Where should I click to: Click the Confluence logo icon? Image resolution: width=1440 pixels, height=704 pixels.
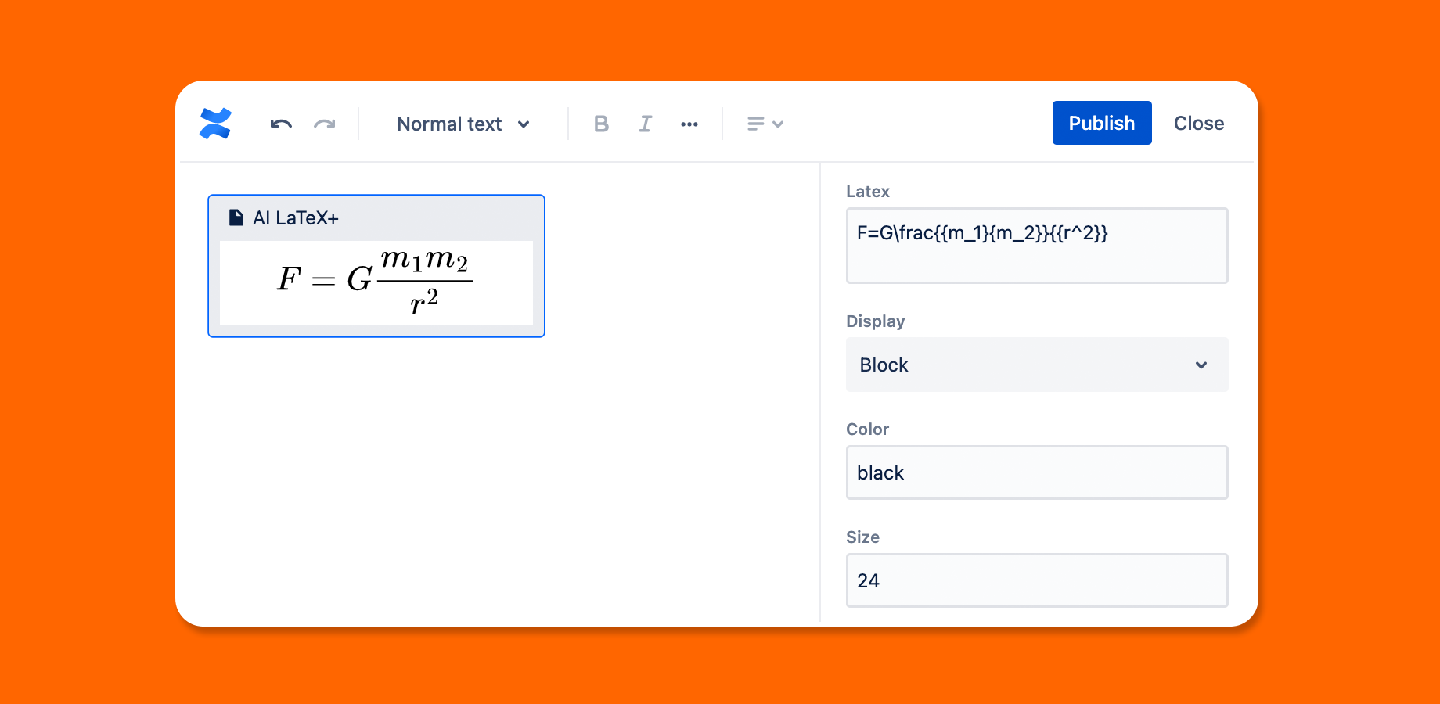[x=215, y=124]
